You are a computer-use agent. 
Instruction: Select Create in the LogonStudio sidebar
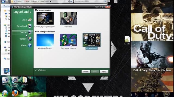click(22, 32)
